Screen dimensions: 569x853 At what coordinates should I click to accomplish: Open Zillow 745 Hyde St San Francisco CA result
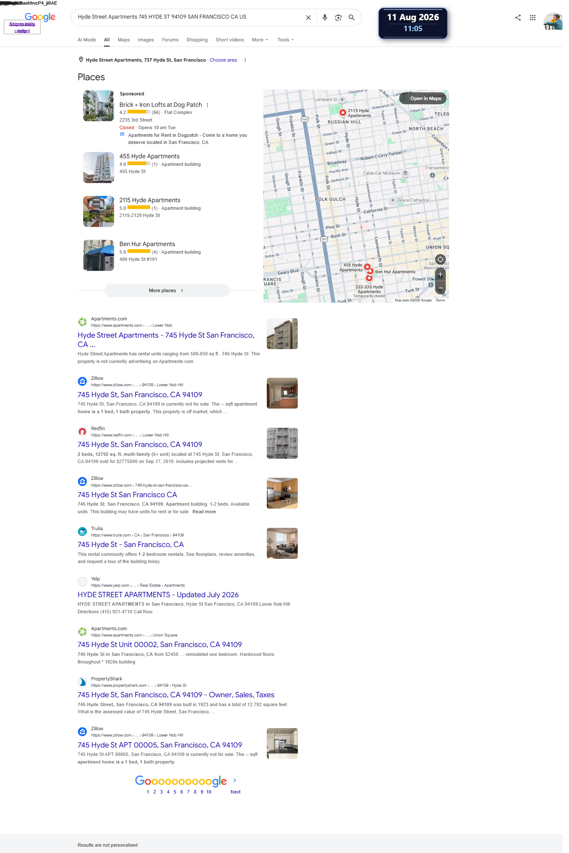tap(127, 495)
